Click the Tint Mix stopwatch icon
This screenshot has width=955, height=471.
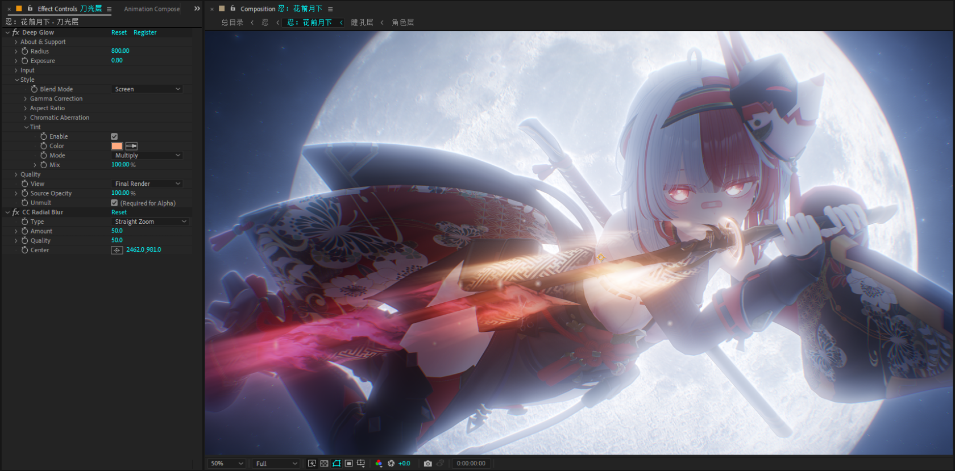pos(44,165)
